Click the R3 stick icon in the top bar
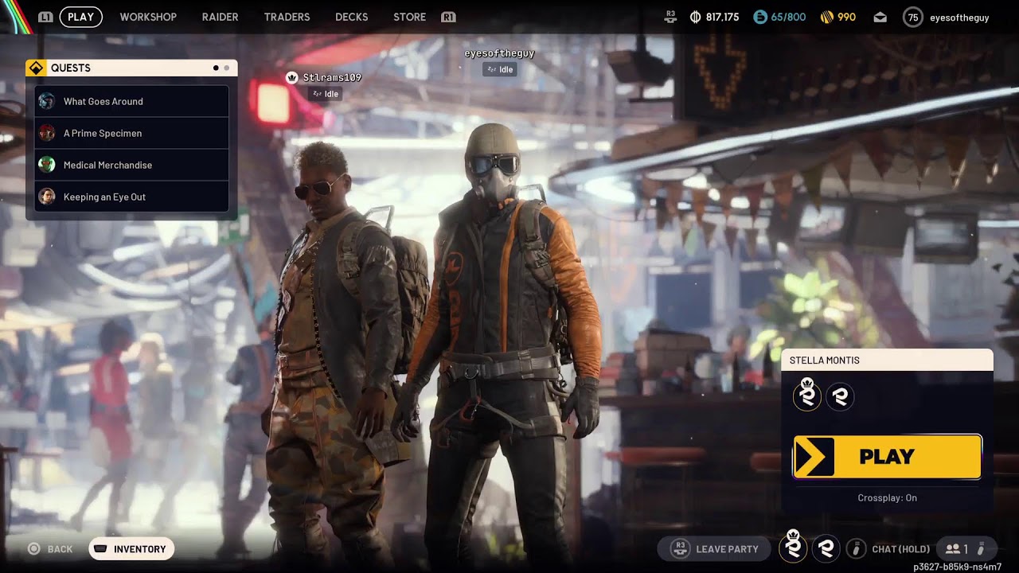 671,17
